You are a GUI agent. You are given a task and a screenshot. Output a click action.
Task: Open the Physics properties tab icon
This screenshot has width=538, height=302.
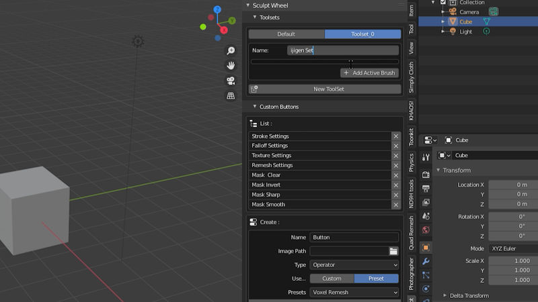426,289
